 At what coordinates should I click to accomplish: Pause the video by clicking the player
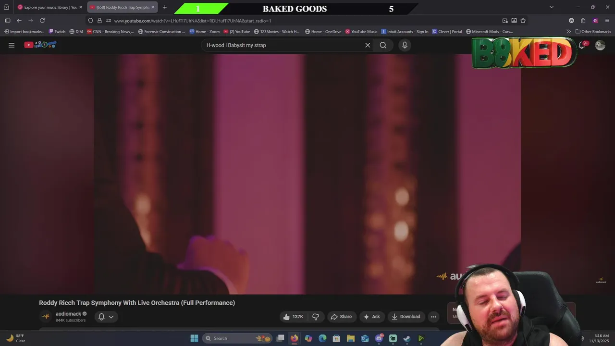[x=307, y=174]
